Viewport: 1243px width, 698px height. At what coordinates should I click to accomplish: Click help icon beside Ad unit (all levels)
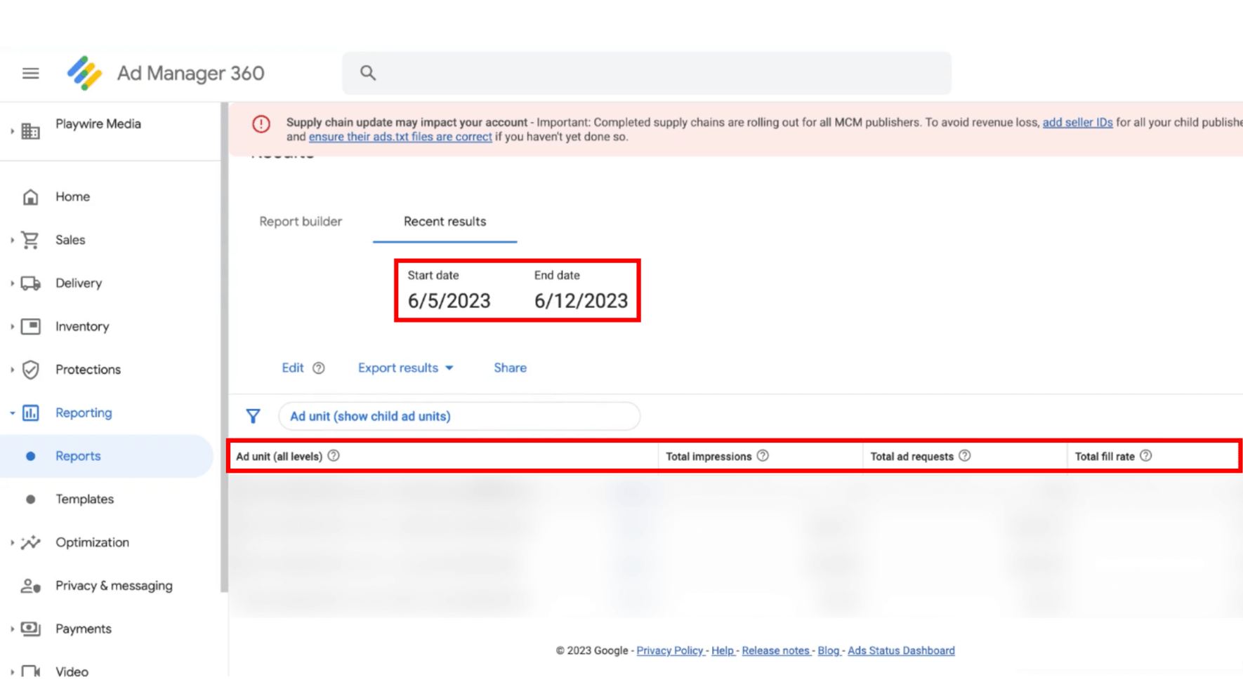[334, 456]
